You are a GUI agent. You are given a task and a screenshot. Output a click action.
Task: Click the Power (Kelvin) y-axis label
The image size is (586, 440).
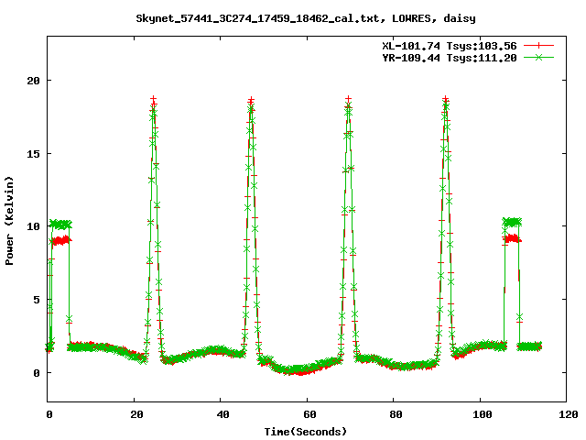[9, 221]
